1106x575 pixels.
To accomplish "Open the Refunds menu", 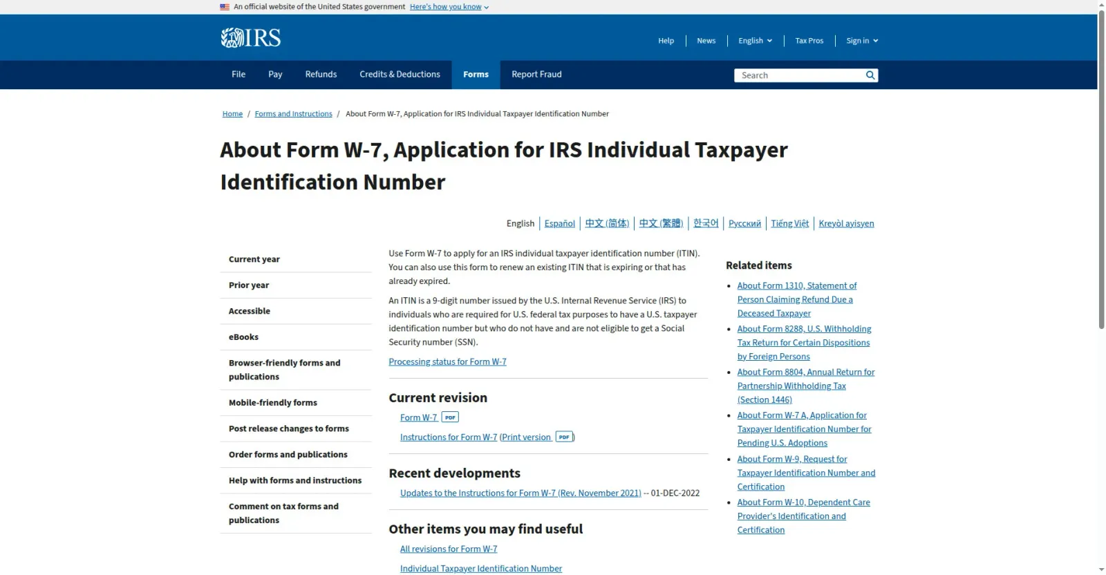I will pyautogui.click(x=321, y=75).
